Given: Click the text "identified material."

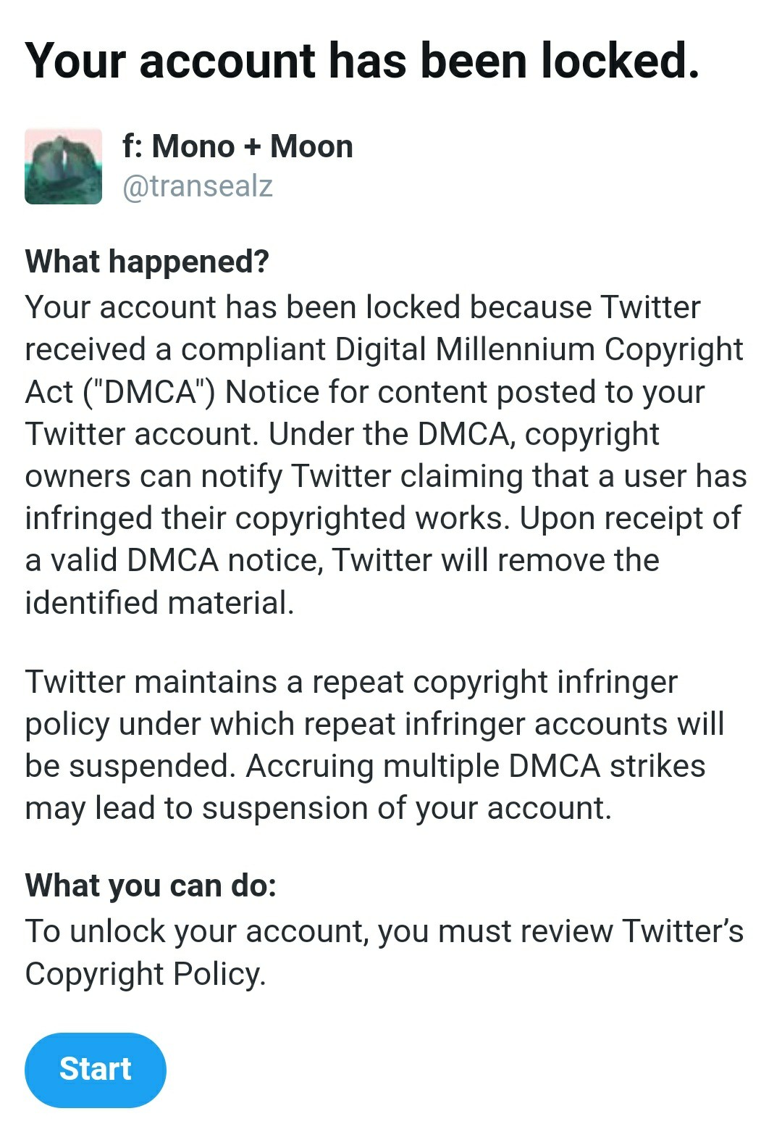Looking at the screenshot, I should coord(159,603).
